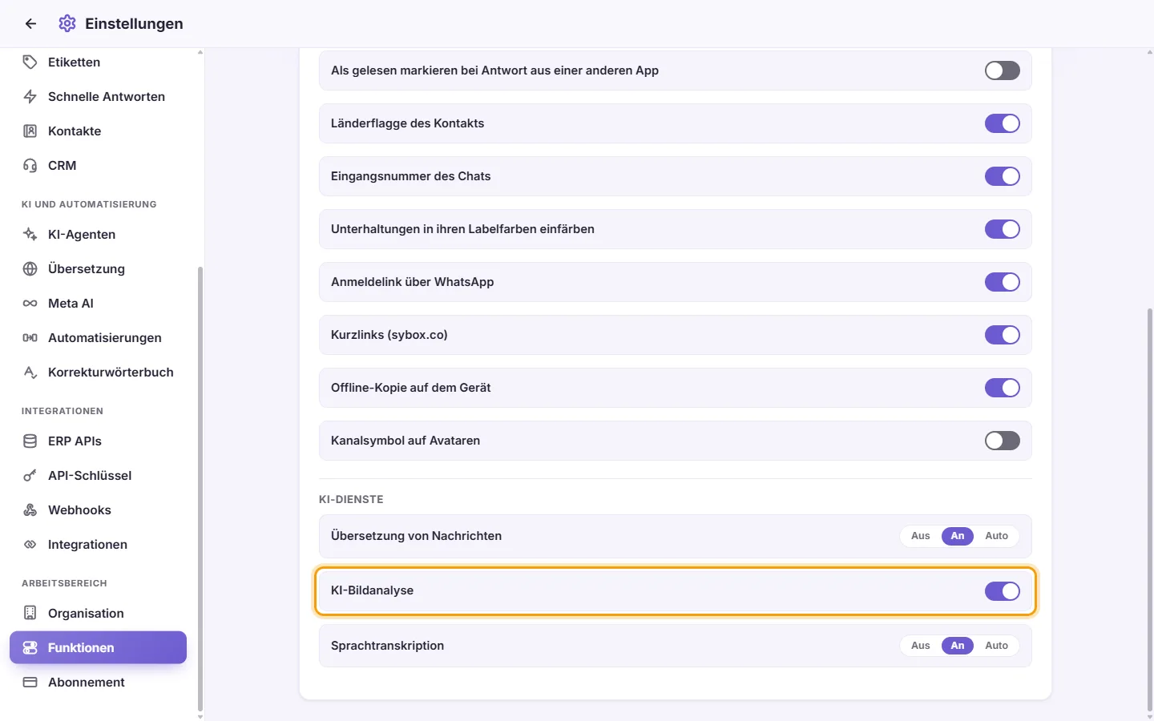The image size is (1154, 721).
Task: Open the KI-Agenten section
Action: pyautogui.click(x=98, y=235)
